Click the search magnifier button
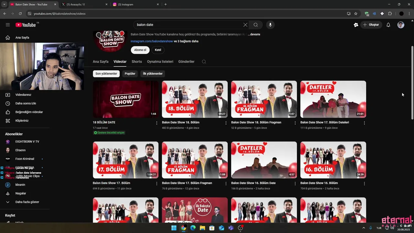The height and width of the screenshot is (233, 414). 256,25
